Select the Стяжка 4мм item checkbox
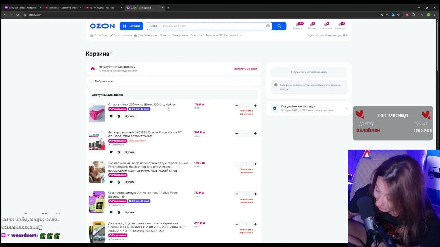The width and height of the screenshot is (440, 247). point(91,105)
